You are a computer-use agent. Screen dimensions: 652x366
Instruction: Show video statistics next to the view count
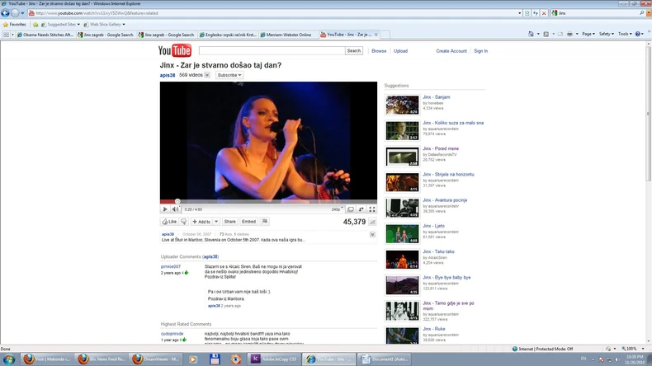point(372,222)
